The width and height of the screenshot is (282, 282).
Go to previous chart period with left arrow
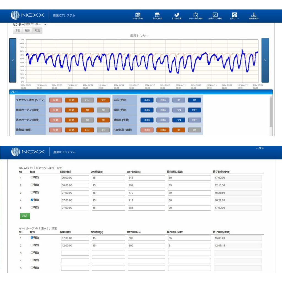tap(13, 60)
